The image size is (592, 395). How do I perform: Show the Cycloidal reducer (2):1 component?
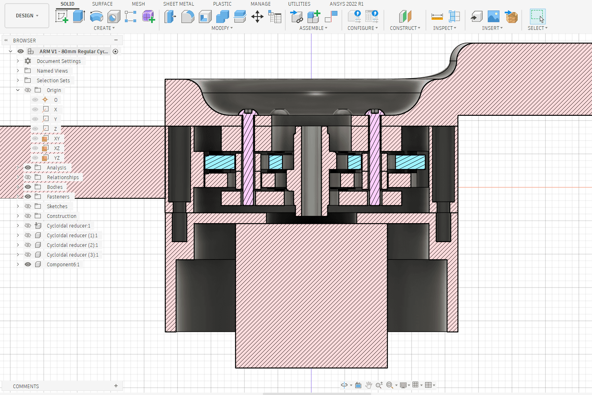tap(28, 245)
